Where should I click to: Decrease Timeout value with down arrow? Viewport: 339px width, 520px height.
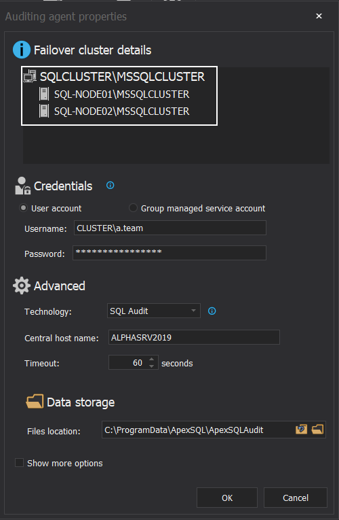point(151,366)
